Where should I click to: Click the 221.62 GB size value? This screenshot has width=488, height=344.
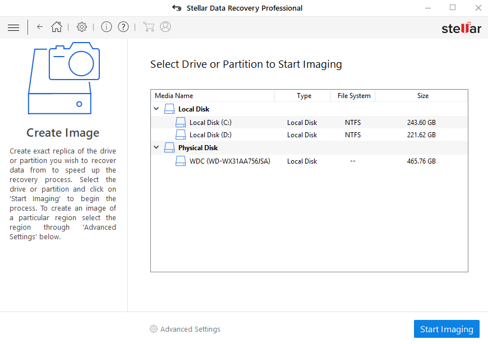(421, 135)
